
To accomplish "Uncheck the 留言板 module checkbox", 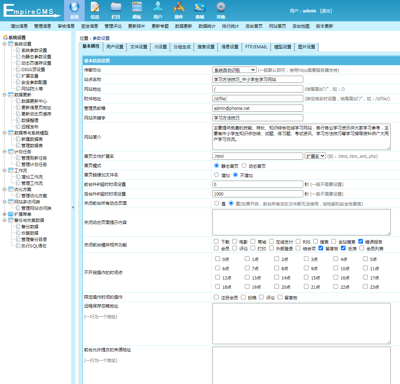I will (321, 248).
